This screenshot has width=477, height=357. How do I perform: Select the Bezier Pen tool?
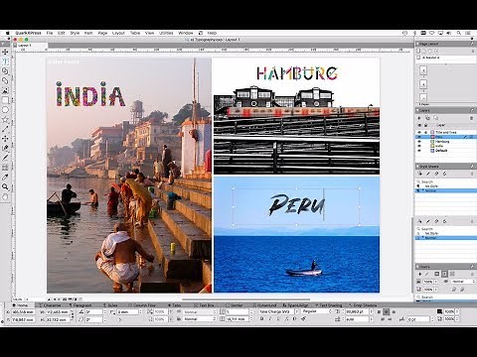pos(5,148)
